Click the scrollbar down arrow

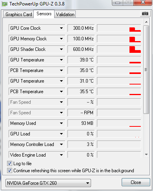[146, 155]
